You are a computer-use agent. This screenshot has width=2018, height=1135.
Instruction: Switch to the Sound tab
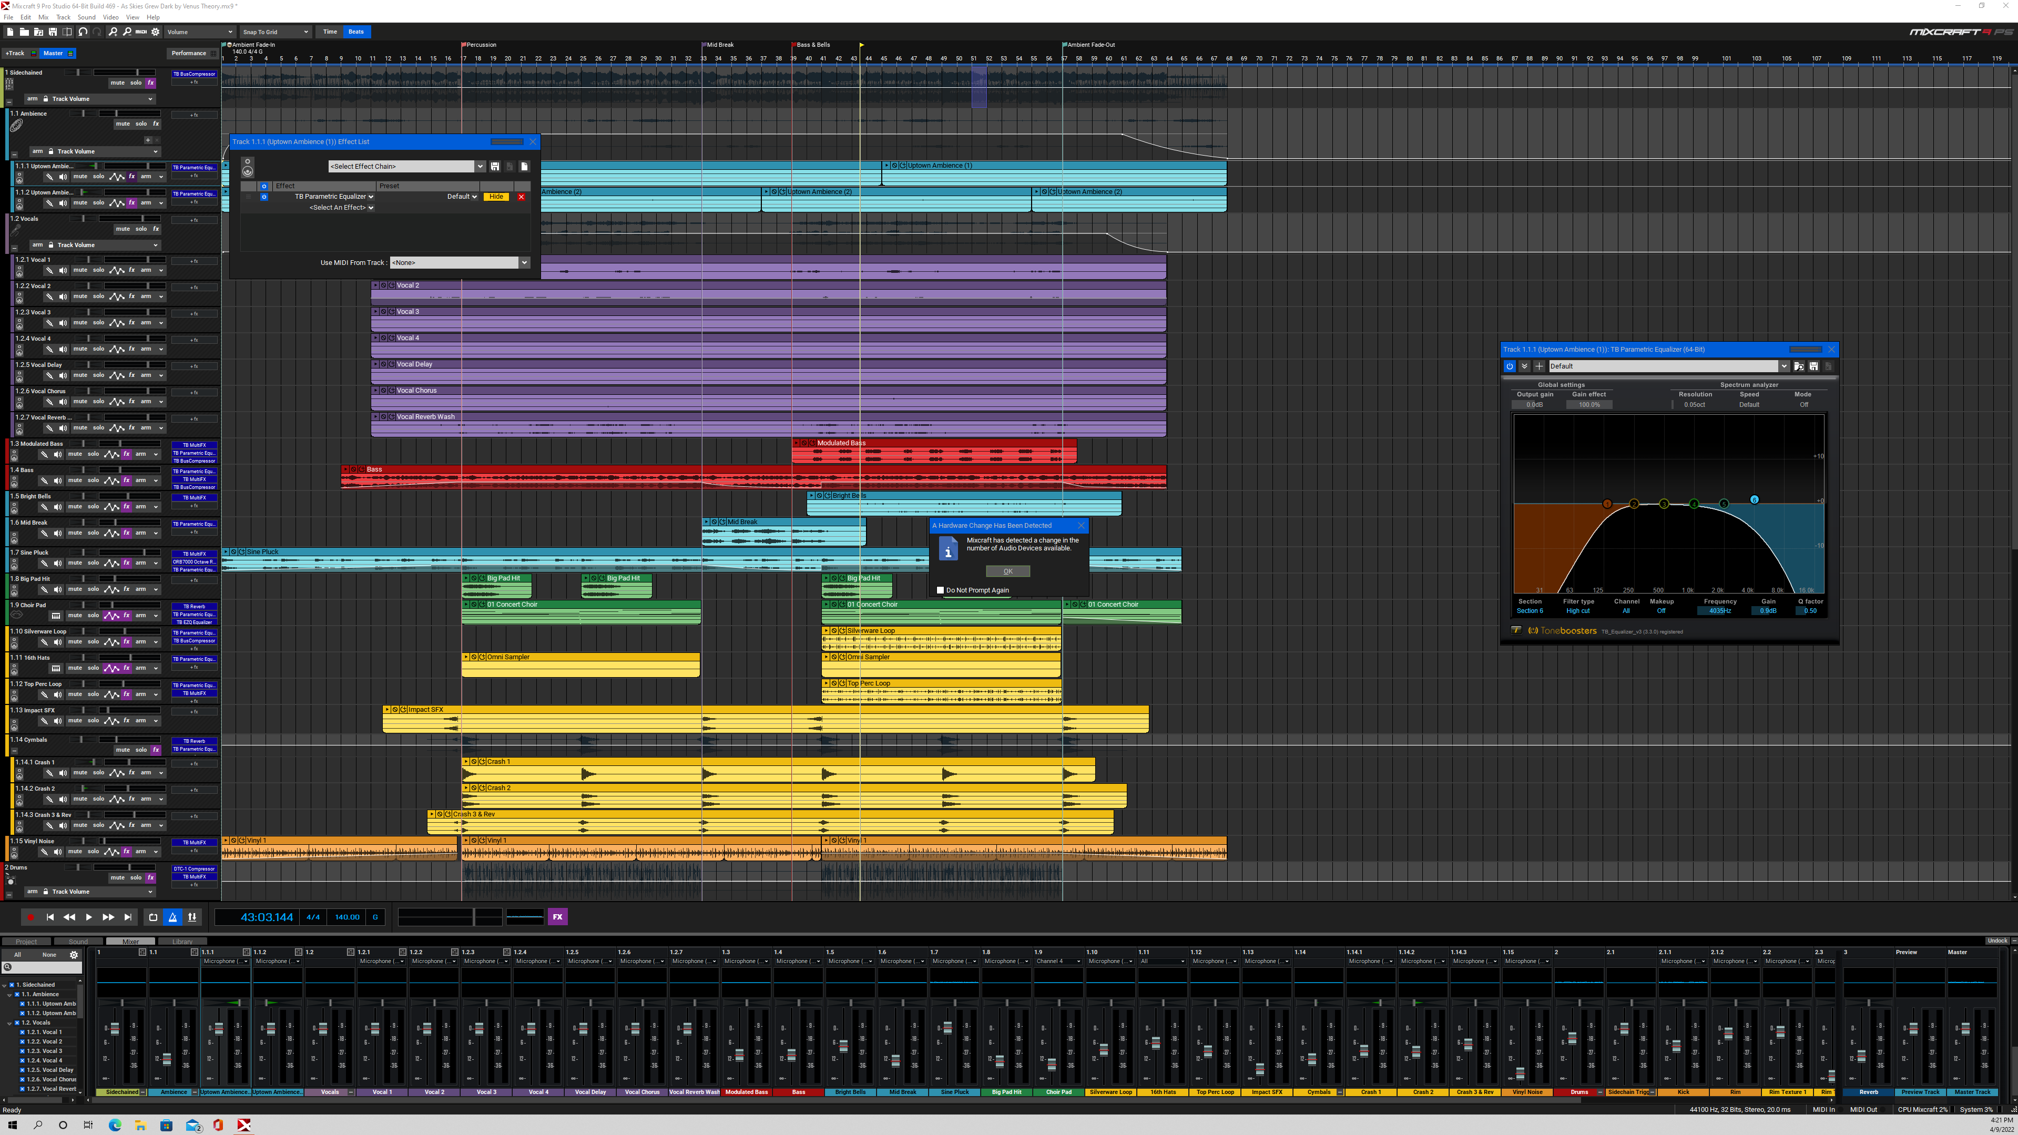78,942
